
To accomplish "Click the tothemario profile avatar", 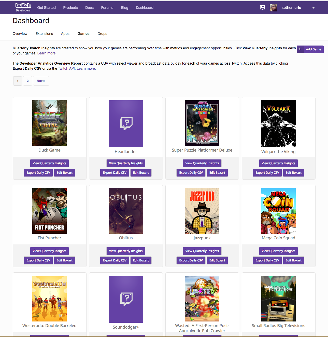I will 274,8.
